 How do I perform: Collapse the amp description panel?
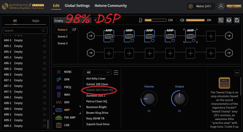(237, 73)
